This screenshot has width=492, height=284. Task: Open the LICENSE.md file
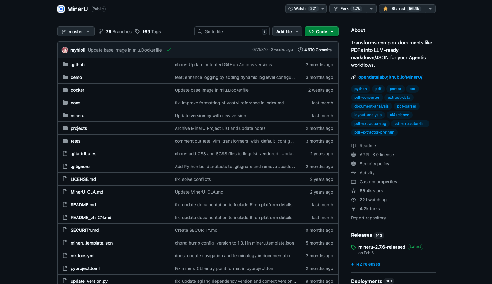coord(83,179)
